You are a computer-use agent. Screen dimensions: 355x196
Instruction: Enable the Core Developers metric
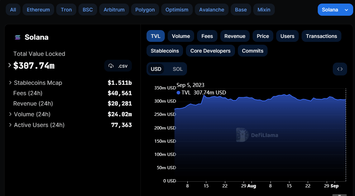[210, 51]
